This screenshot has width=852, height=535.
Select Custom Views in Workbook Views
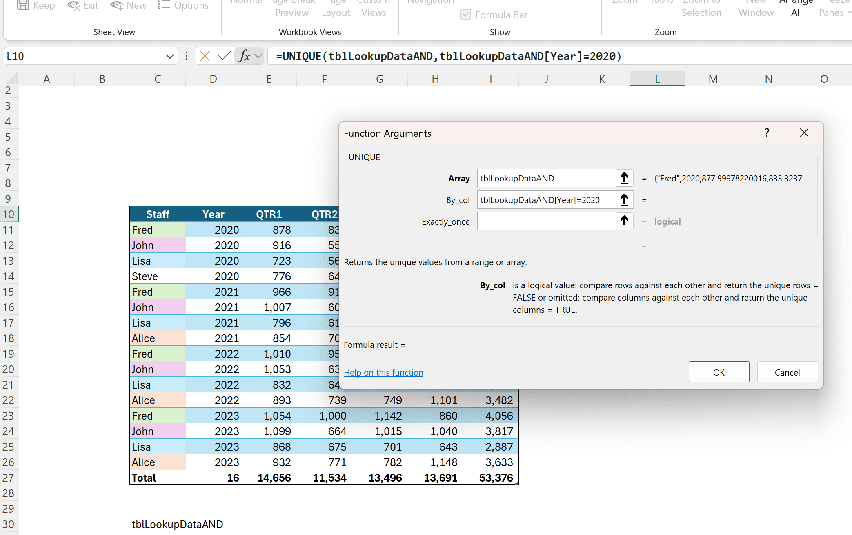pos(373,12)
